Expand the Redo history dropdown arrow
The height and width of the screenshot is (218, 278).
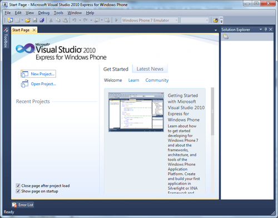91,20
